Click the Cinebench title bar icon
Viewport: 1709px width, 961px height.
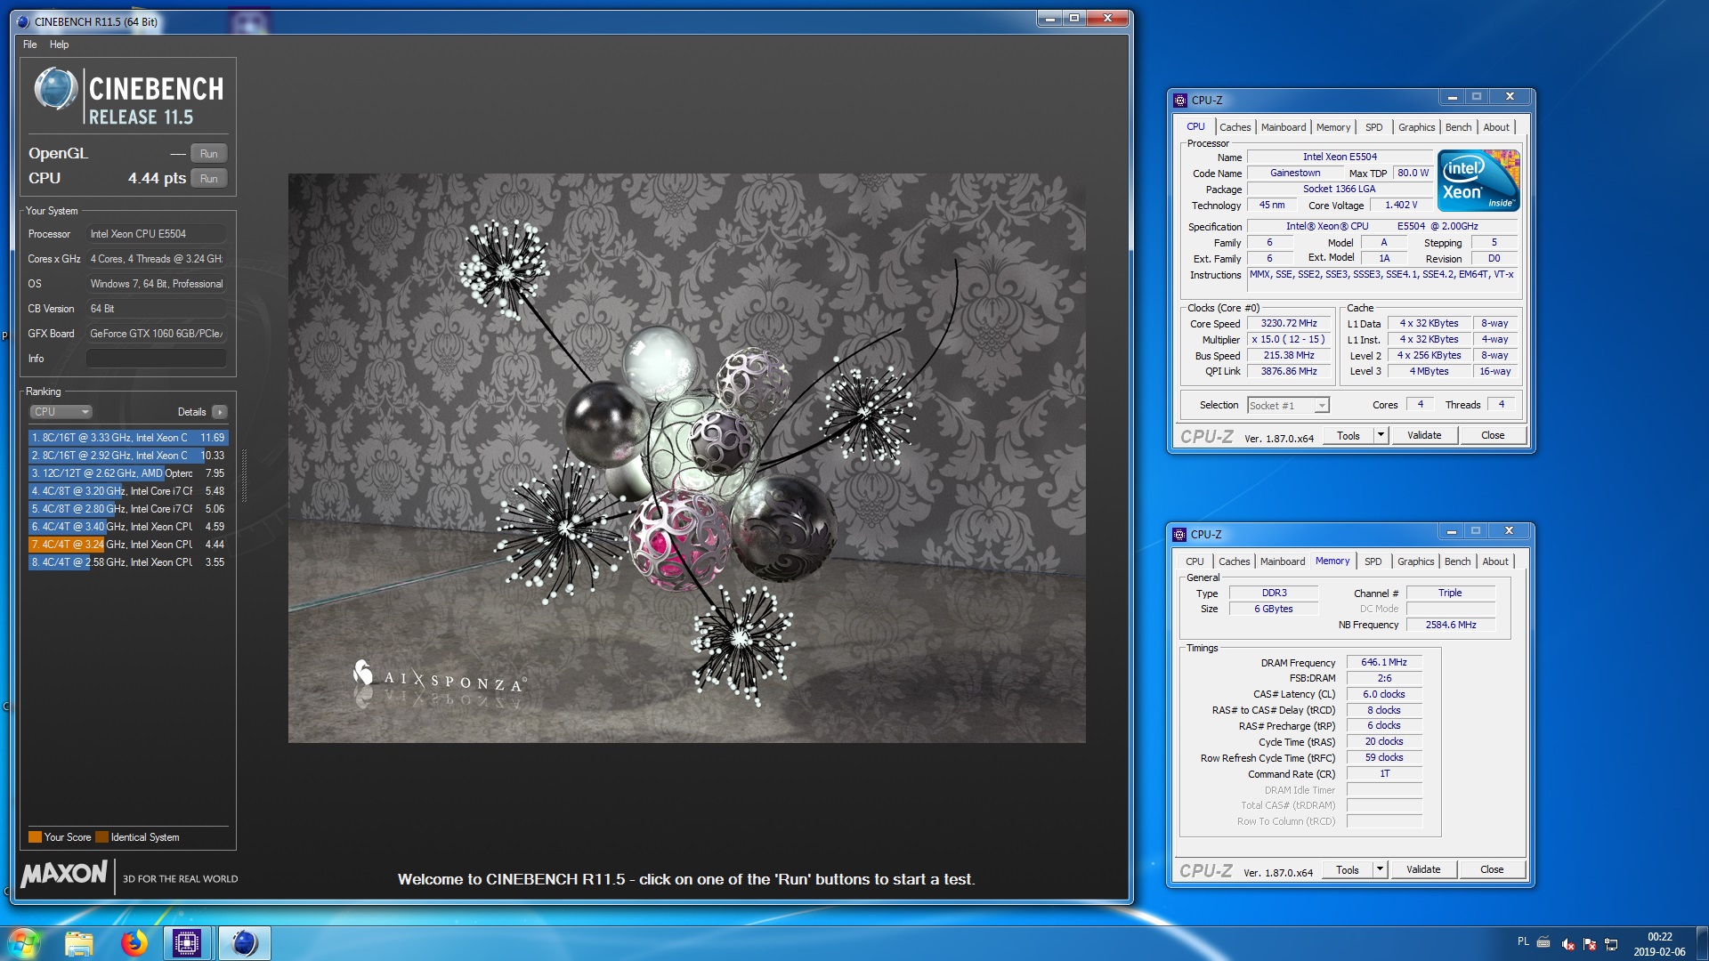(x=23, y=21)
